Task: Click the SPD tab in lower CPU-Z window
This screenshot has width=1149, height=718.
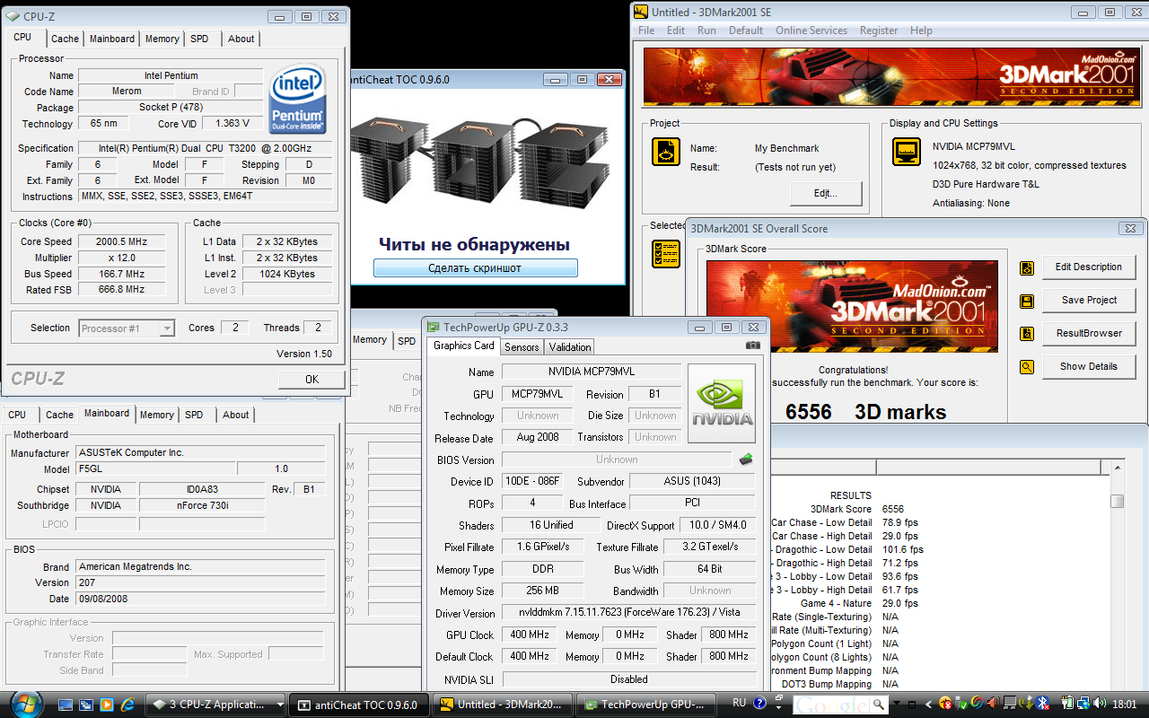Action: [194, 415]
